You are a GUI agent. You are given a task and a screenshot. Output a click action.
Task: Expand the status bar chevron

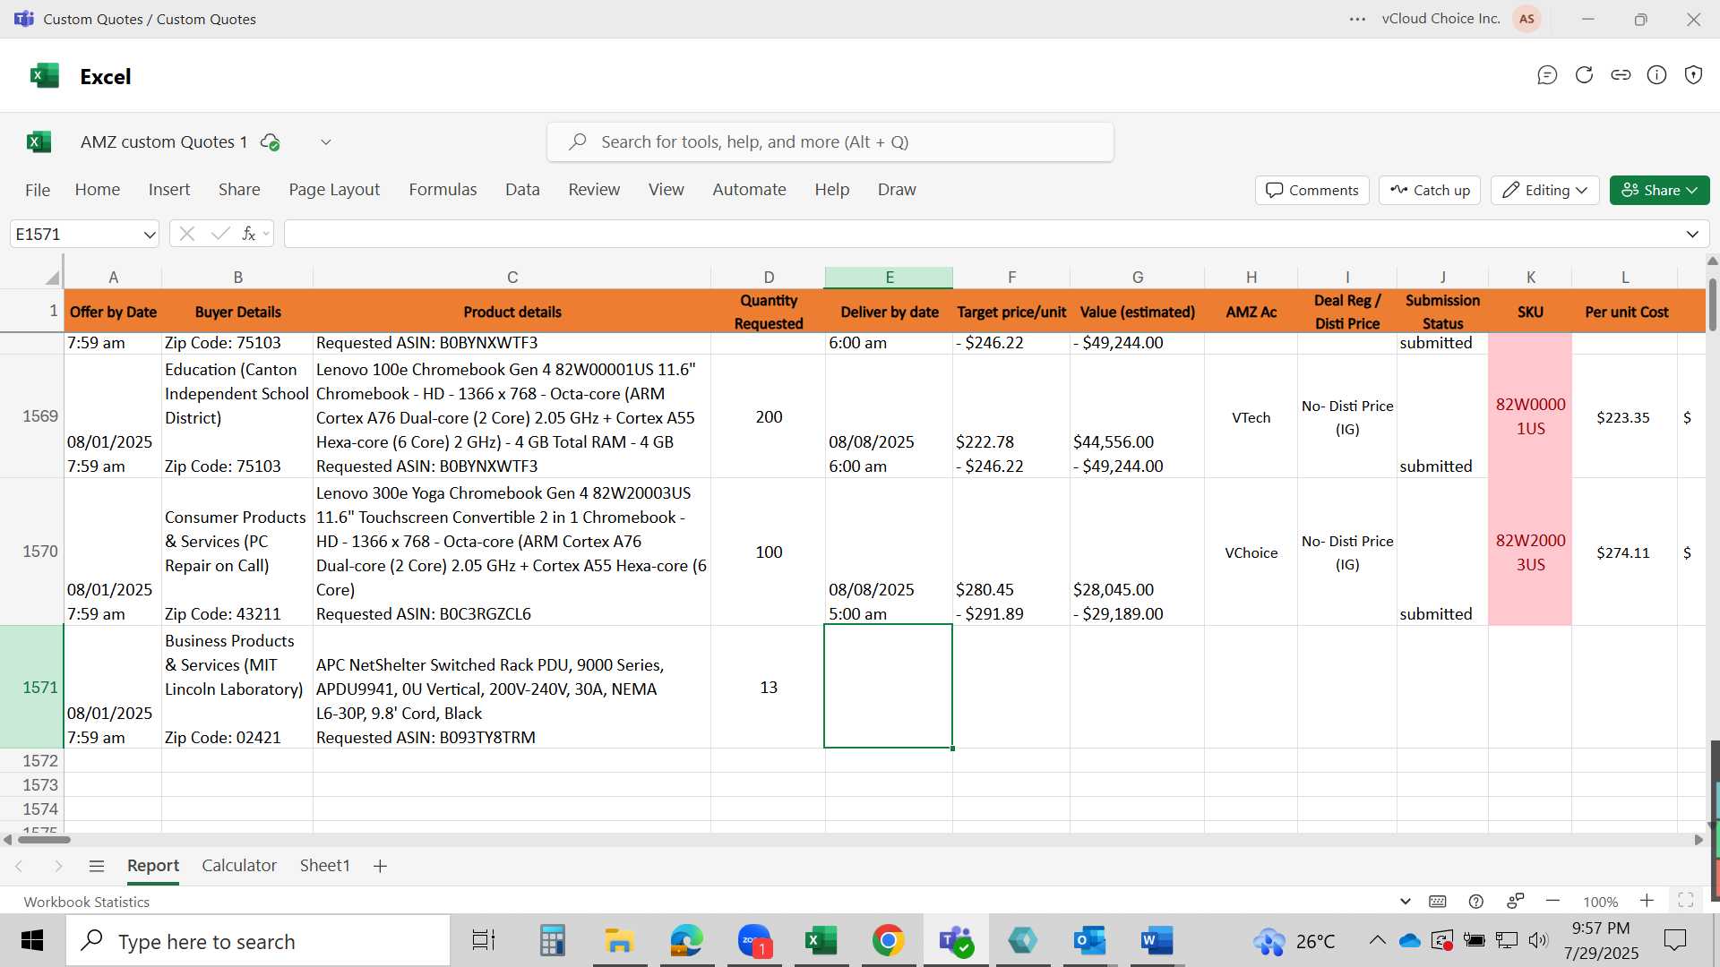coord(1405,902)
